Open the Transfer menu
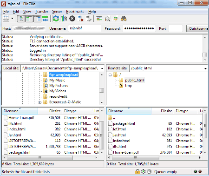 pos(41,12)
